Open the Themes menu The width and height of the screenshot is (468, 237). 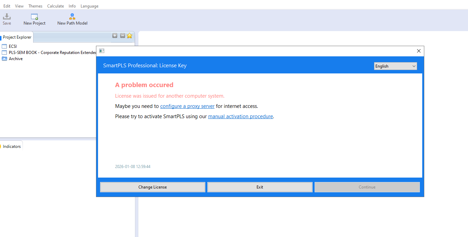tap(35, 6)
